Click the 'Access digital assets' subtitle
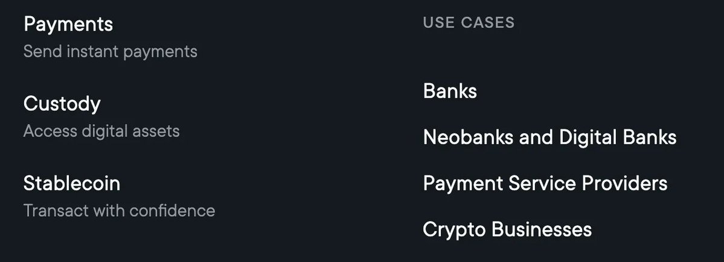Screen dimensions: 724x262 [101, 131]
